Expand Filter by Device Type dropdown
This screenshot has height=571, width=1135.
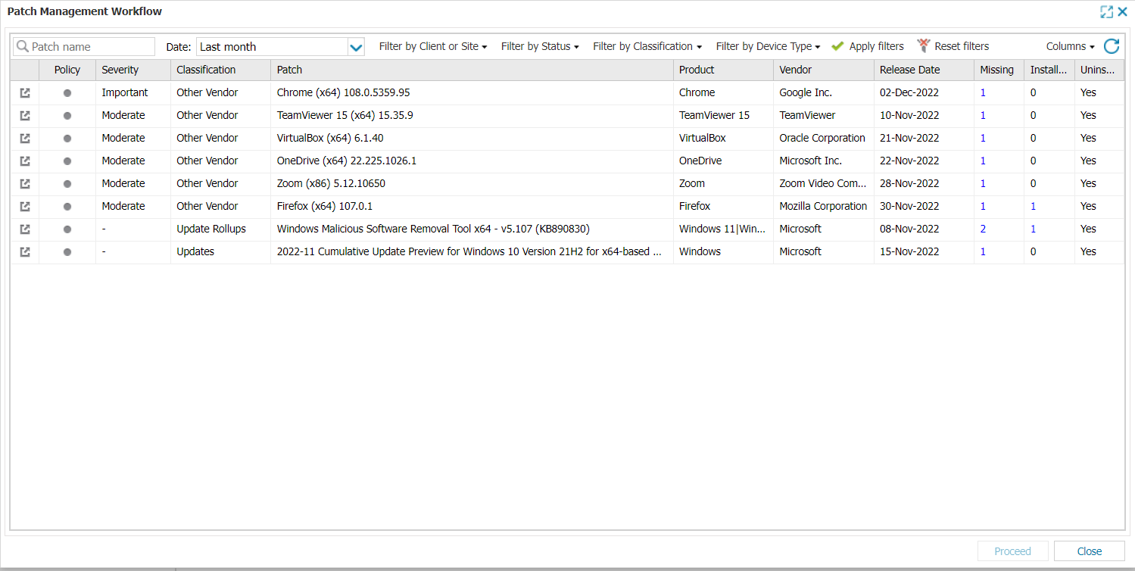click(x=768, y=46)
